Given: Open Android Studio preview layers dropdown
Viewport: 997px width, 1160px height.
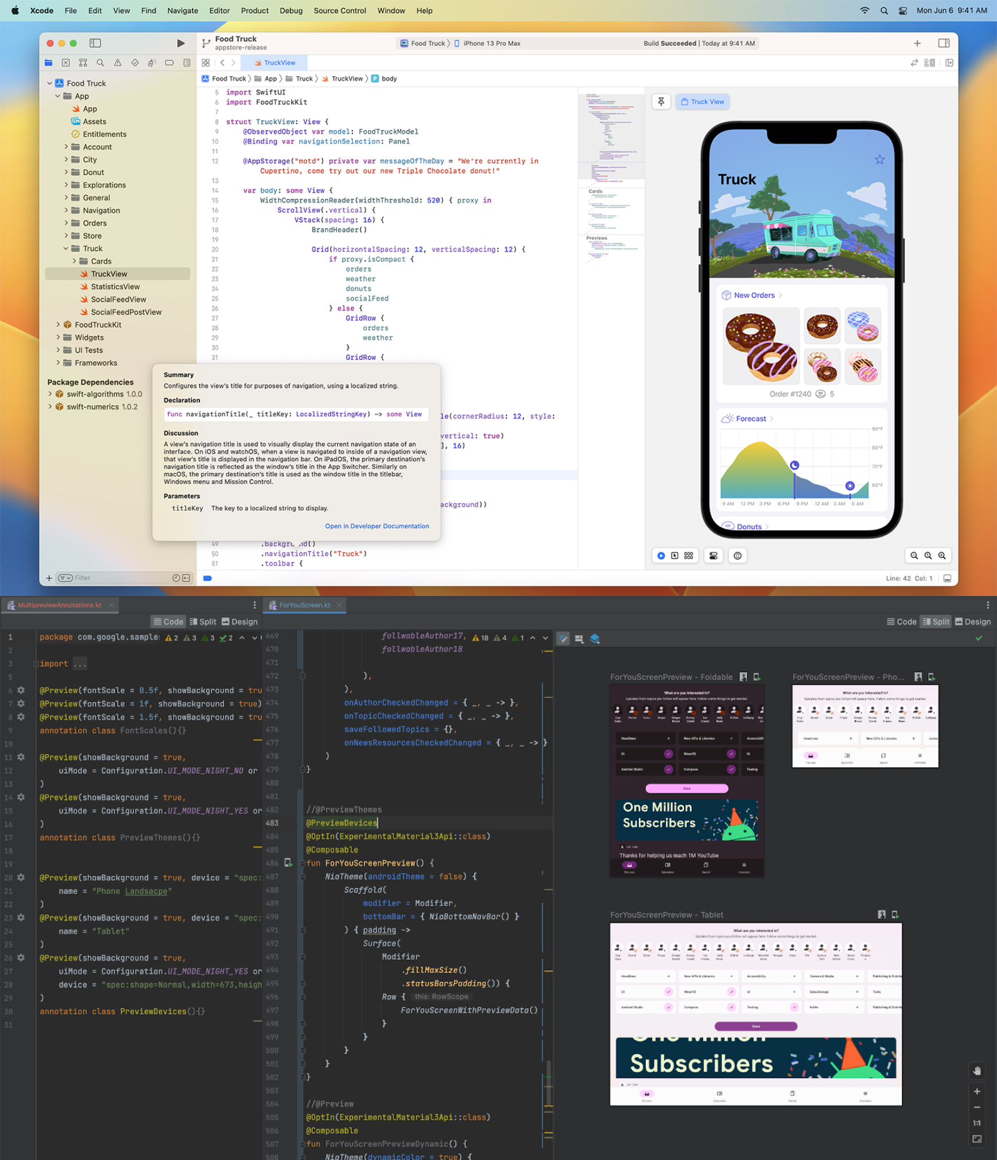Looking at the screenshot, I should pyautogui.click(x=595, y=638).
